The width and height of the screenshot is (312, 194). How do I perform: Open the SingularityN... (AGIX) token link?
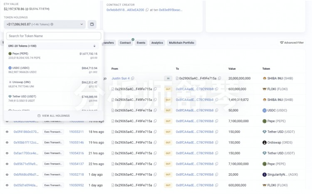click(282, 174)
